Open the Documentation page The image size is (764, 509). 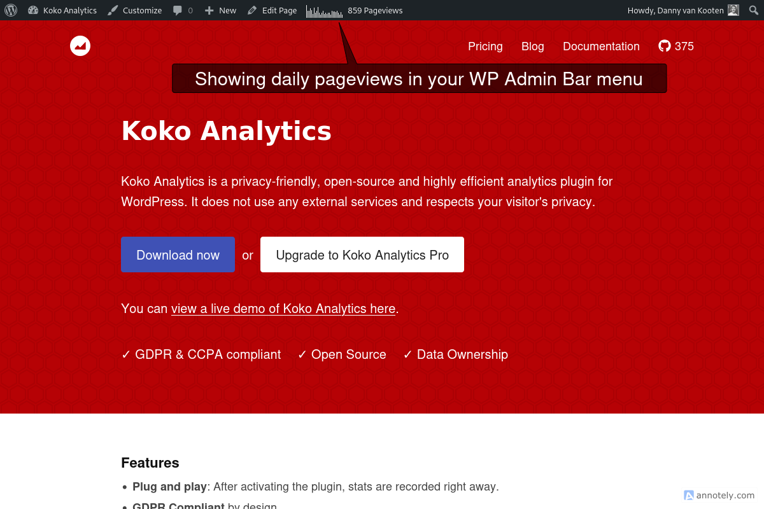(601, 46)
